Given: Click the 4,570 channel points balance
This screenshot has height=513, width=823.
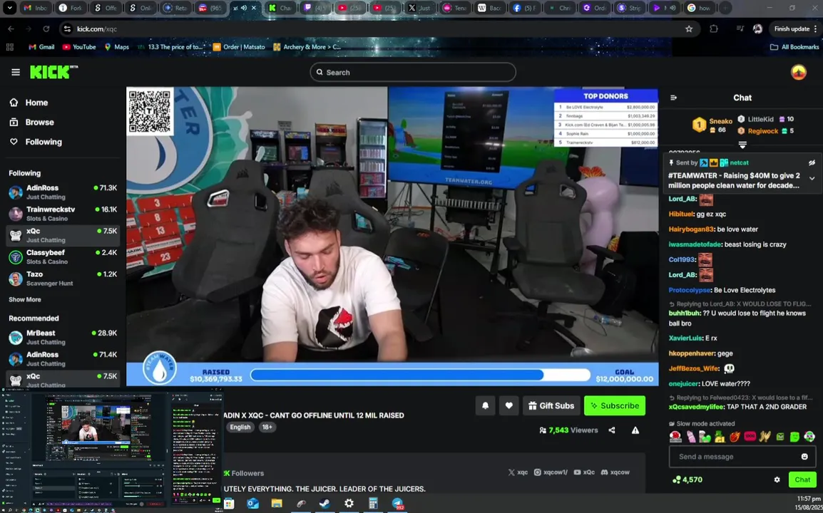Looking at the screenshot, I should tap(687, 480).
